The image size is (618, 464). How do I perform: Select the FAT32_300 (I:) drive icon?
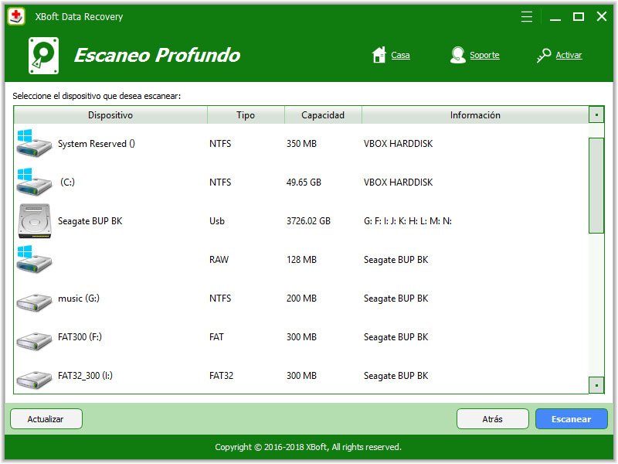pyautogui.click(x=34, y=380)
